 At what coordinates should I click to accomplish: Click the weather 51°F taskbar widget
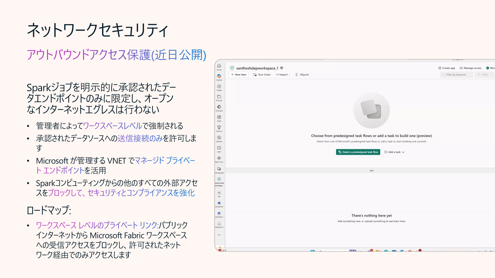pos(222,250)
